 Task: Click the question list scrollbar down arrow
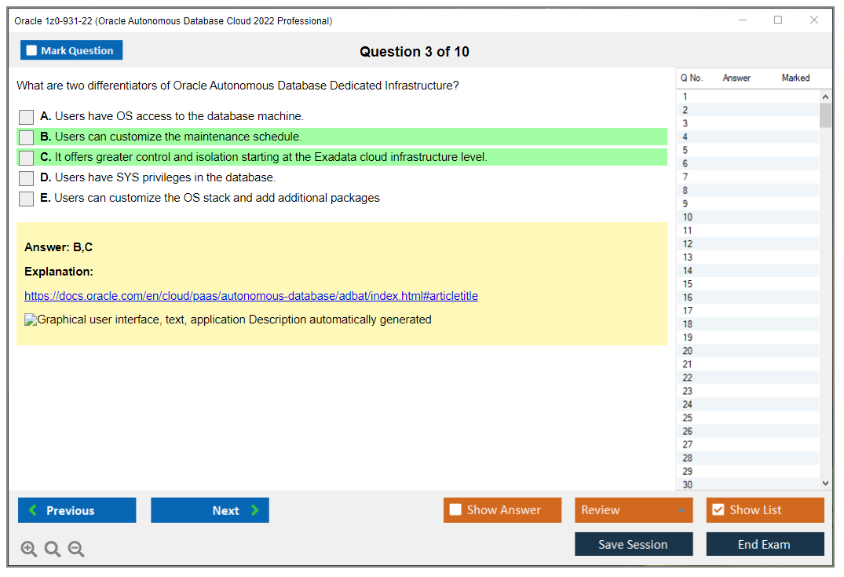(x=826, y=483)
